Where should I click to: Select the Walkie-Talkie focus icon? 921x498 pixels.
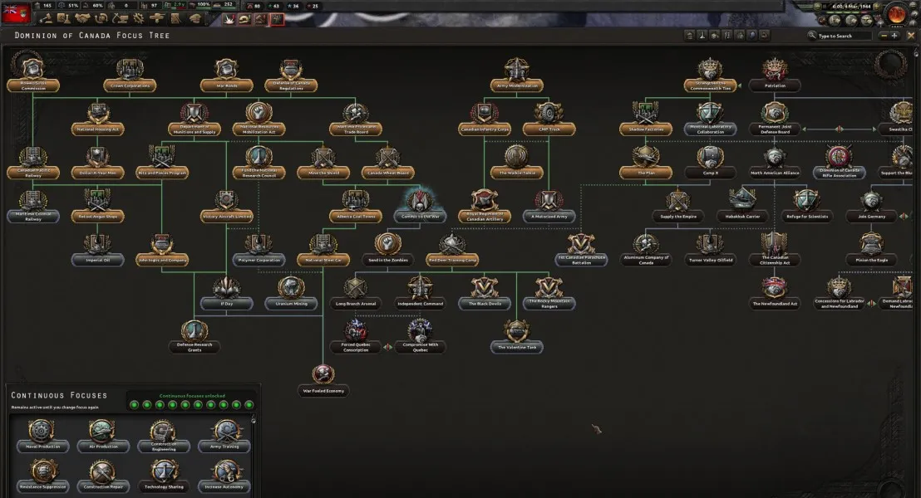[x=517, y=156]
